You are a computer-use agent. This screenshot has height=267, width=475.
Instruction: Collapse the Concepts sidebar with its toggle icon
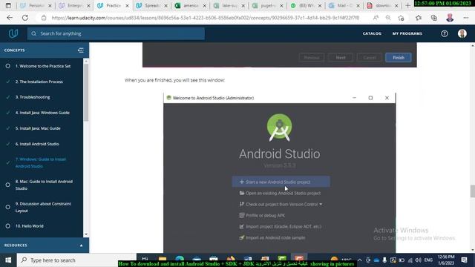(81, 50)
